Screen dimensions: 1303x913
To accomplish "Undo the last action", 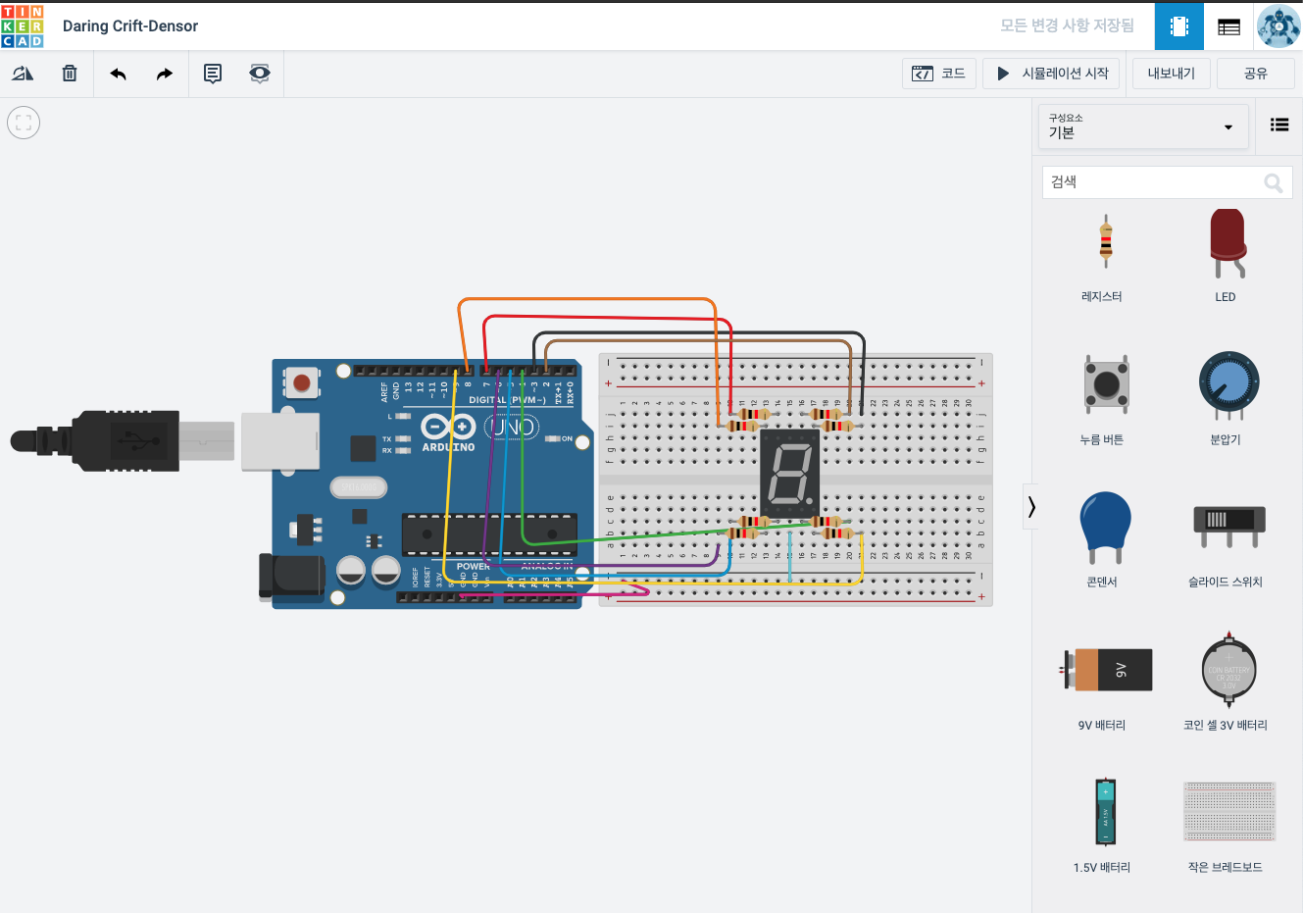I will [119, 74].
